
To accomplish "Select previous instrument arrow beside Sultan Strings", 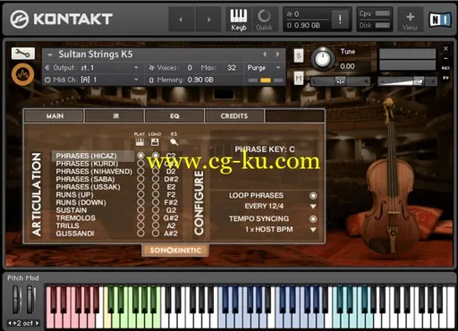I will 265,55.
